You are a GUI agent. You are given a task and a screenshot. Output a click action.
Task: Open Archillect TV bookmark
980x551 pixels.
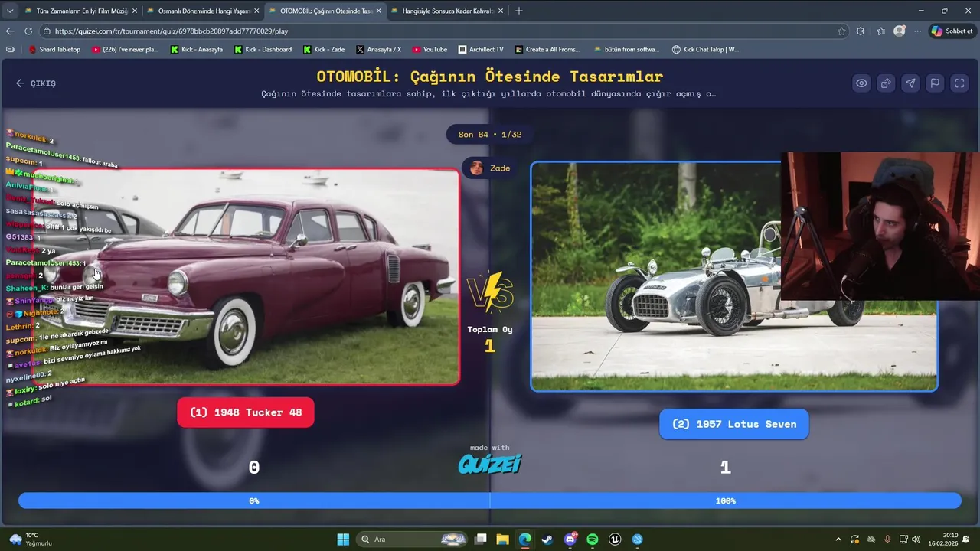(481, 49)
